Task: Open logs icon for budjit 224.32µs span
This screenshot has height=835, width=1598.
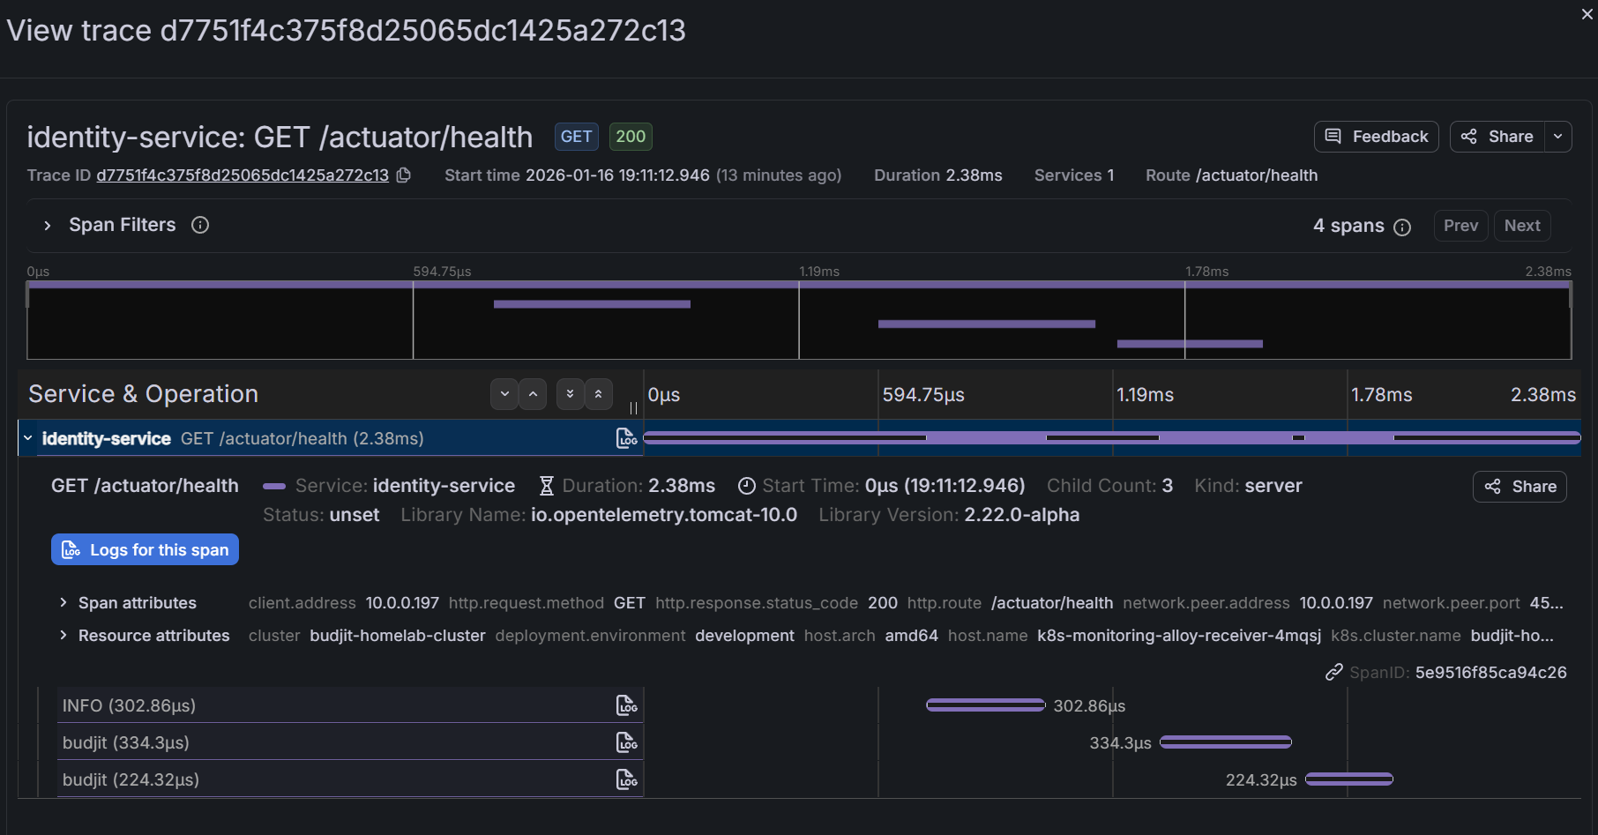Action: 626,779
